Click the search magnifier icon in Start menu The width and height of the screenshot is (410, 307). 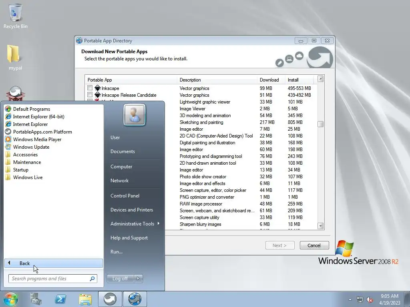(x=92, y=279)
